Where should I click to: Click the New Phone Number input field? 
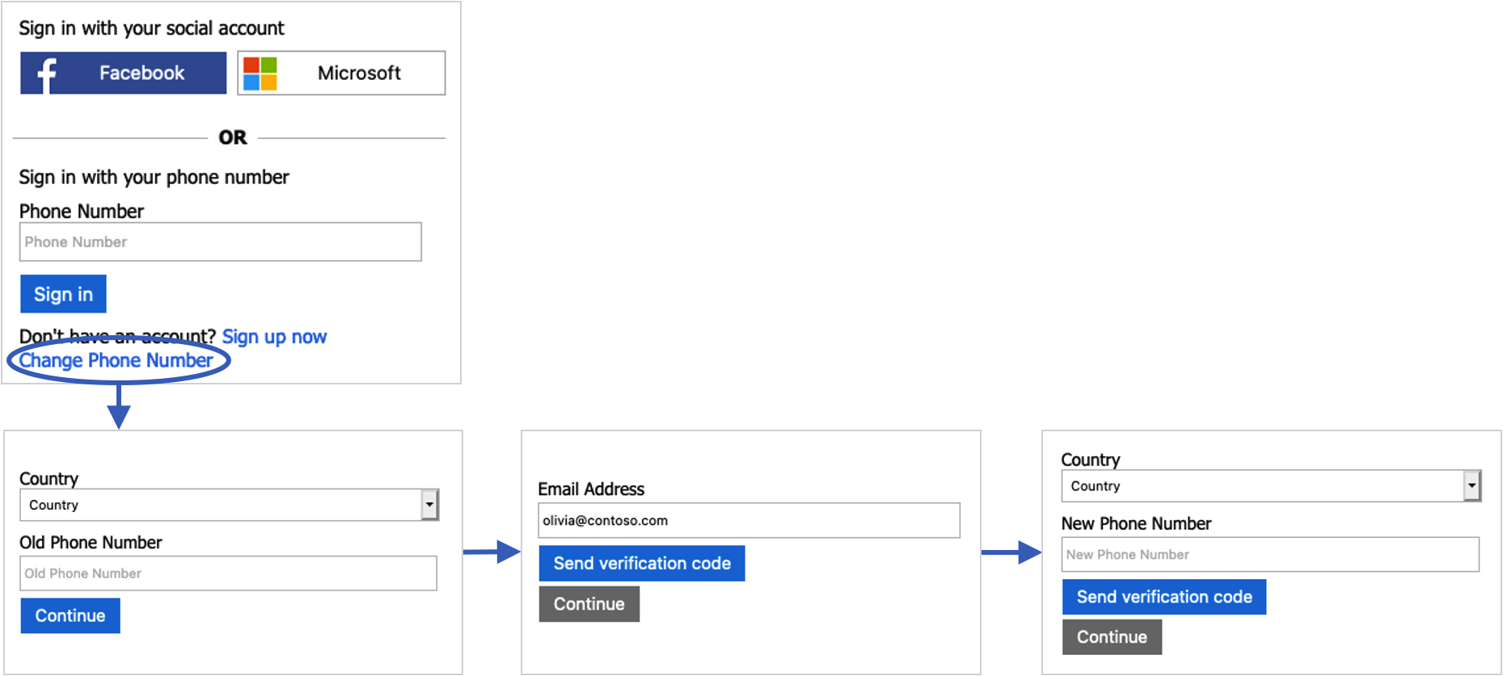click(1270, 554)
